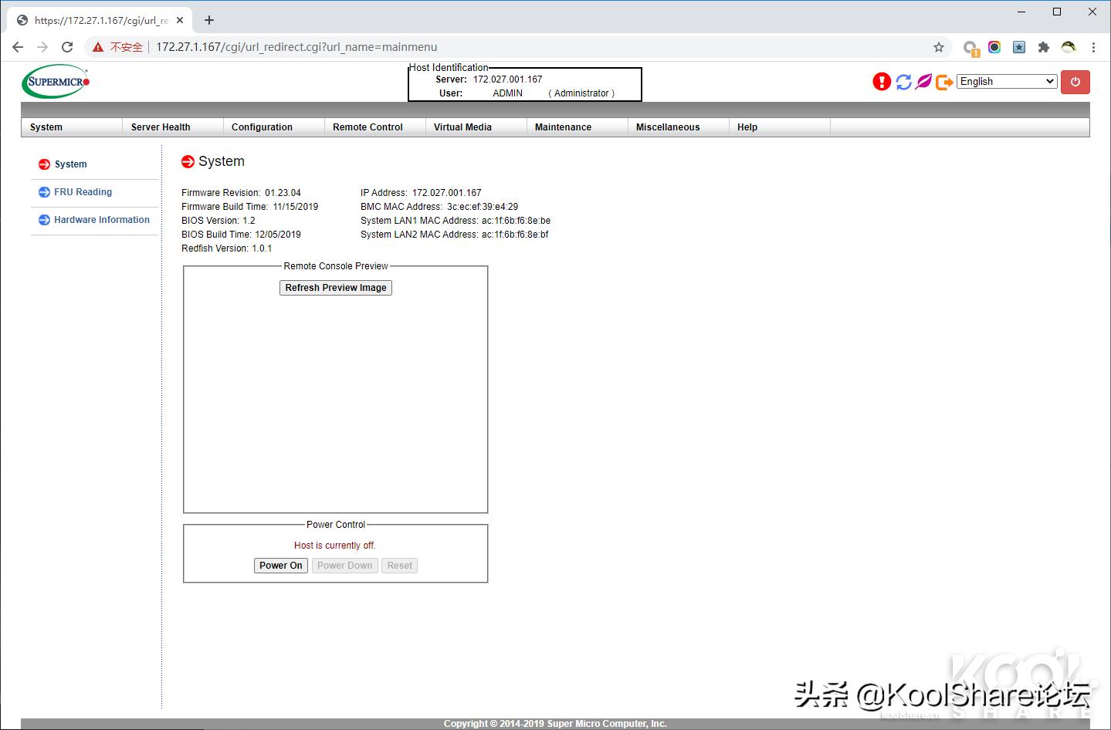Click the 'Host is currently off.' status
The height and width of the screenshot is (730, 1111).
[x=335, y=546]
